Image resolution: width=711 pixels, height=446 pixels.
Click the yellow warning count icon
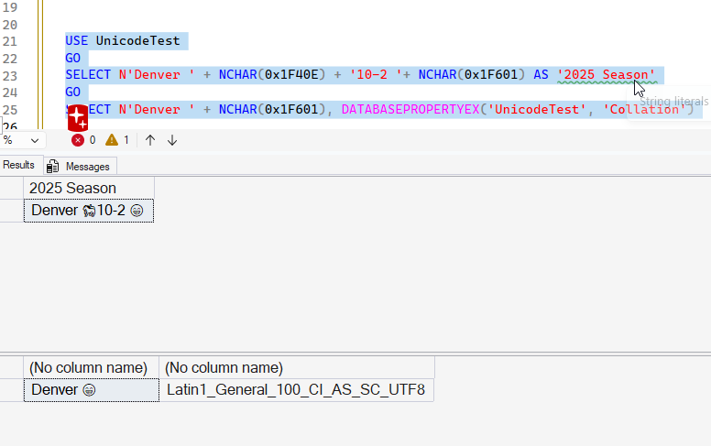click(112, 140)
